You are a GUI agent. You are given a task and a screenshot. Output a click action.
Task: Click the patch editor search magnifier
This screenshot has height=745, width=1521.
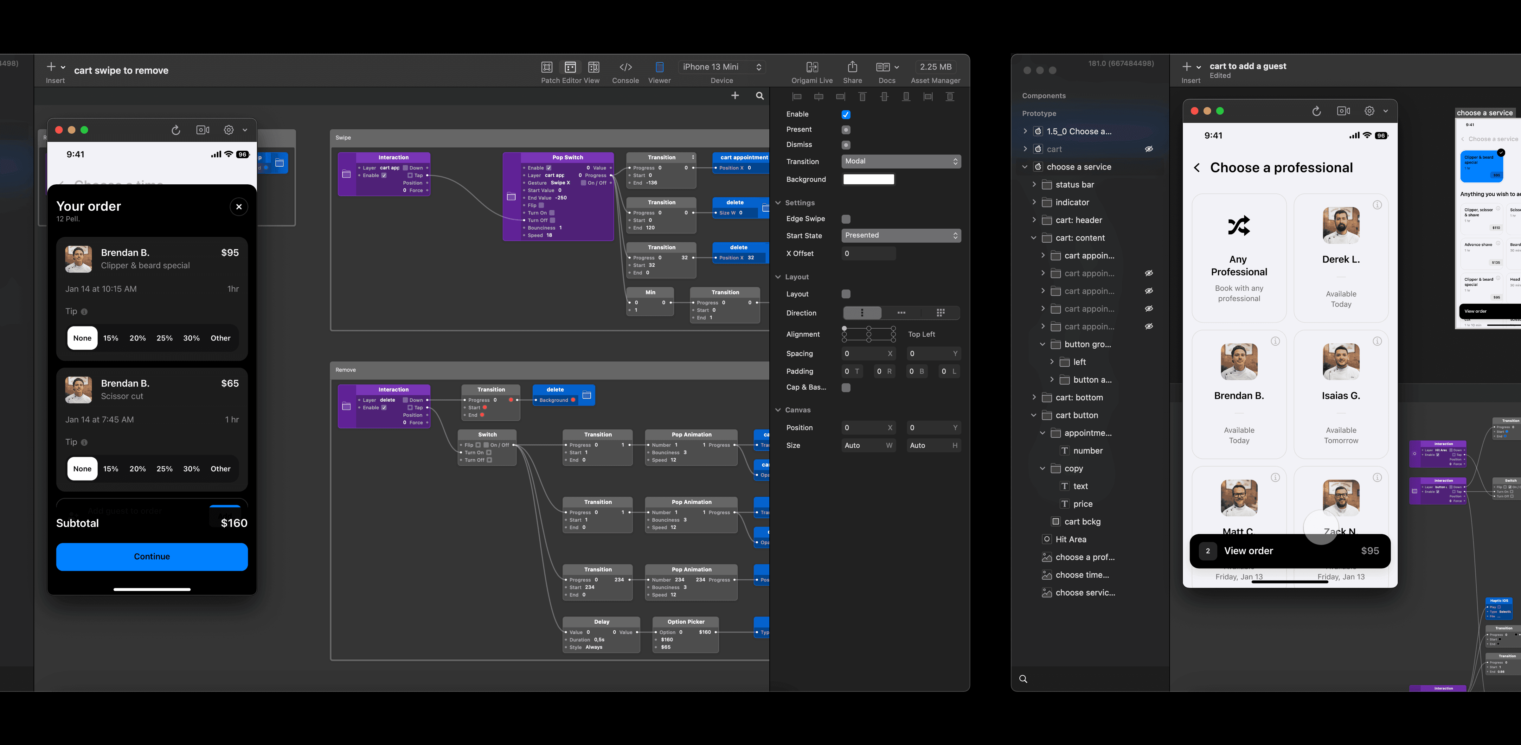click(760, 96)
